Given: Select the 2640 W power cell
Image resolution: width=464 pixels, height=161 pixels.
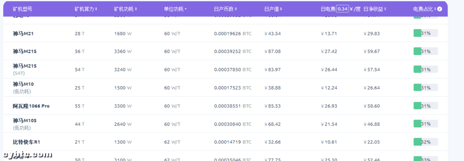Looking at the screenshot, I should coord(123,124).
